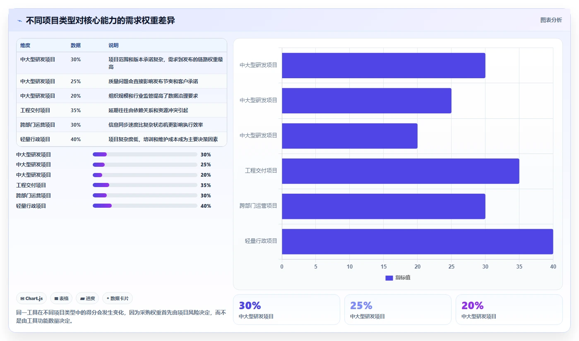The image size is (579, 341).
Task: Click the card title 不同项目类型对核心能力的需求权重差异
Action: pyautogui.click(x=100, y=20)
